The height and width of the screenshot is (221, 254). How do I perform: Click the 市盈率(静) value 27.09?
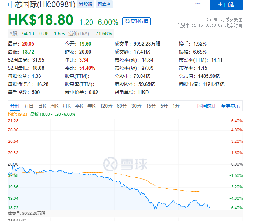coord(148,68)
